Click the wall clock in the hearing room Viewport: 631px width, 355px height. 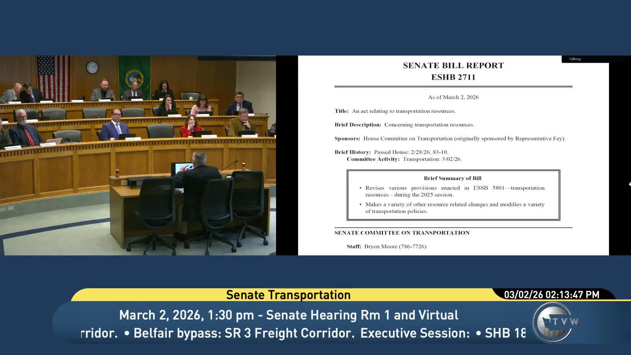(x=92, y=67)
